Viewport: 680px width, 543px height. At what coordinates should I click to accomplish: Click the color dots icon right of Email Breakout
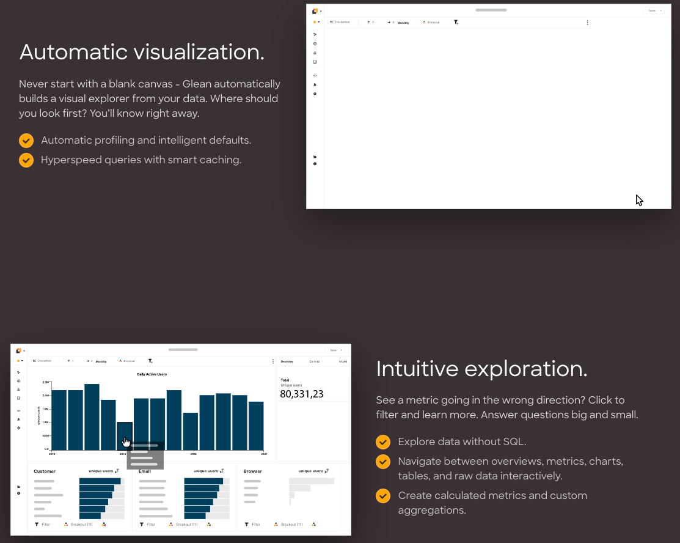point(209,524)
